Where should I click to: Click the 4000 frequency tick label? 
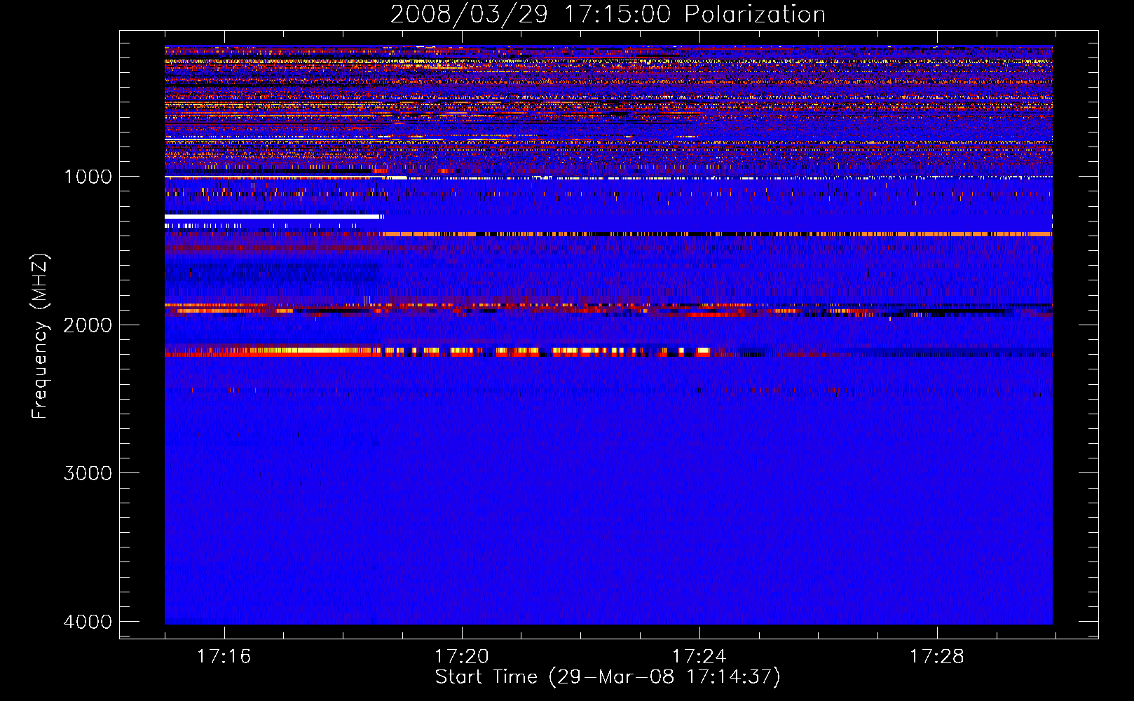click(88, 622)
